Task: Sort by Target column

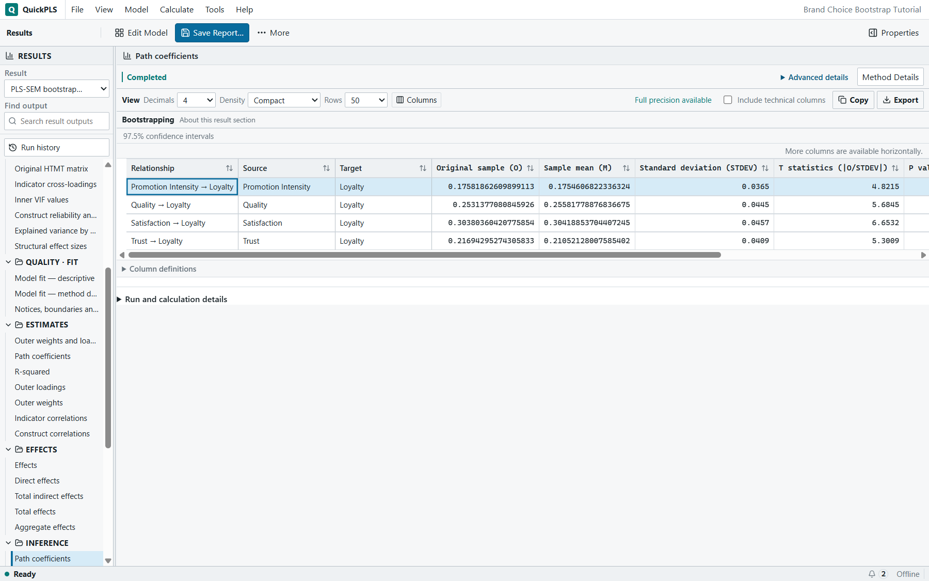Action: [x=423, y=168]
